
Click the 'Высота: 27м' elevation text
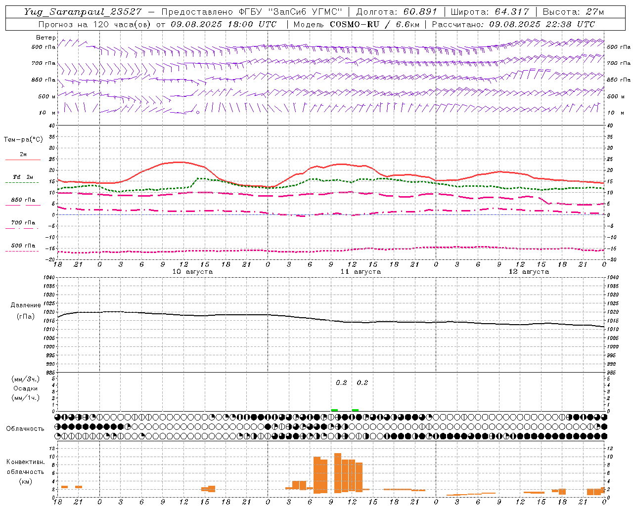point(573,12)
